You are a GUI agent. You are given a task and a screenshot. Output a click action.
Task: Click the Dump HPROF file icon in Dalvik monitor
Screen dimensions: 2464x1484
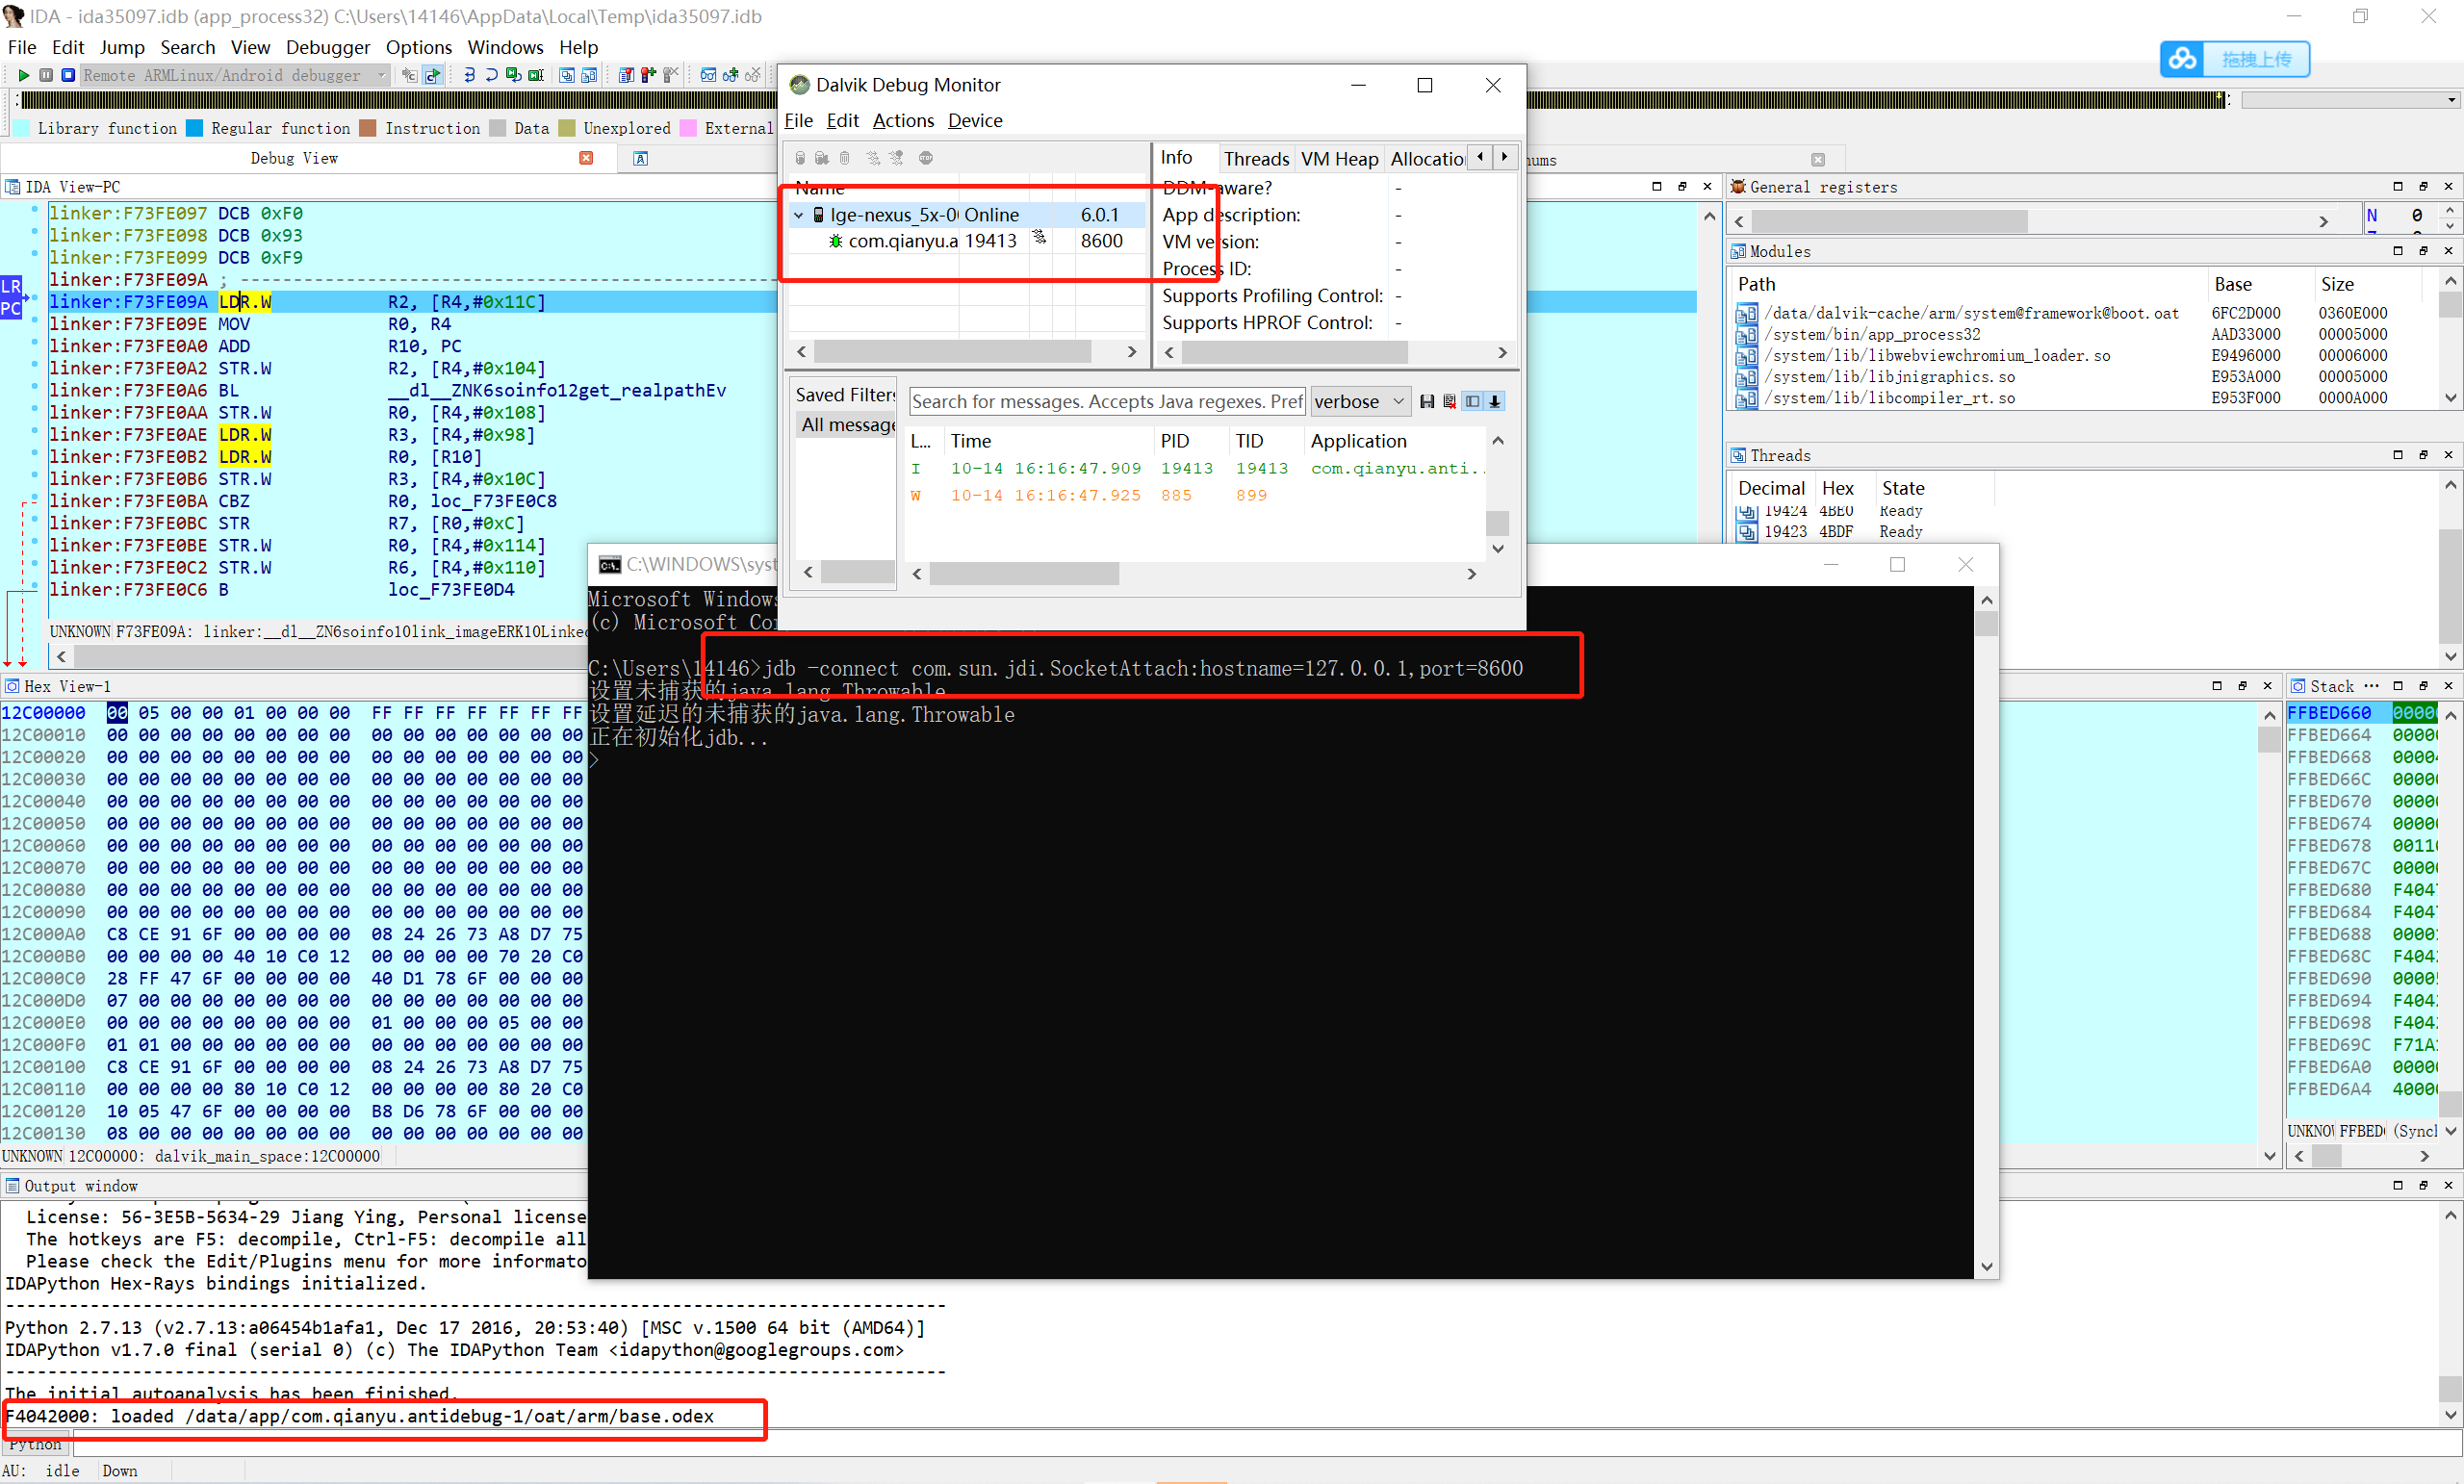[x=822, y=158]
